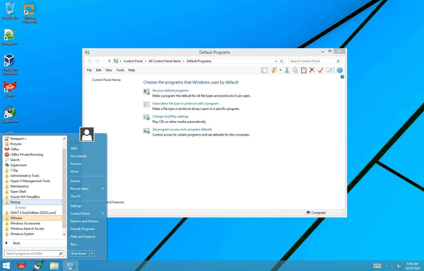Open the dropdown arrow beside the folder options icon
The height and width of the screenshot is (271, 424).
point(280,70)
